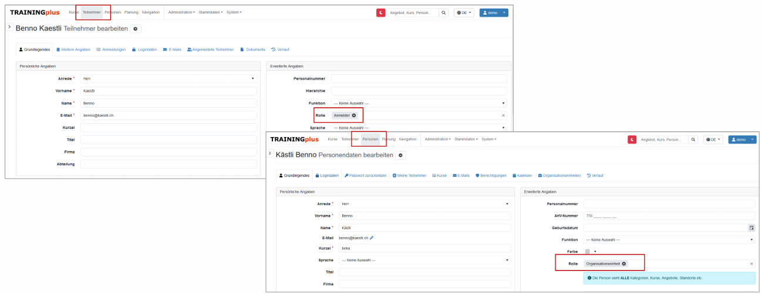Pick color using Farbe swatch dropdown
The height and width of the screenshot is (294, 762).
tap(591, 251)
